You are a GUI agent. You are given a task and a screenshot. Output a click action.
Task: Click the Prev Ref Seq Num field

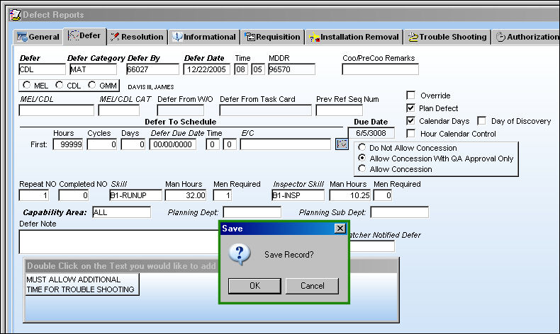coord(340,110)
